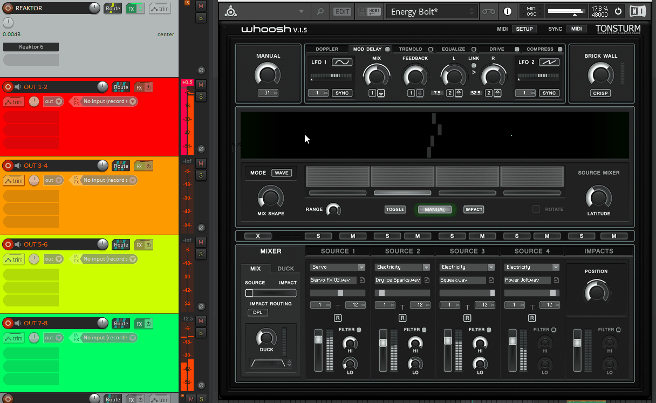Load file icon next to Power Jolt.wav
This screenshot has width=656, height=403.
point(556,280)
